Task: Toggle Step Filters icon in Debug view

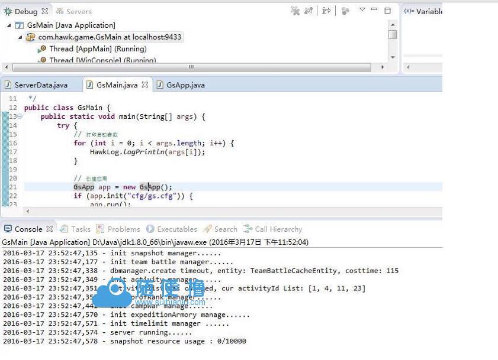Action: 326,11
